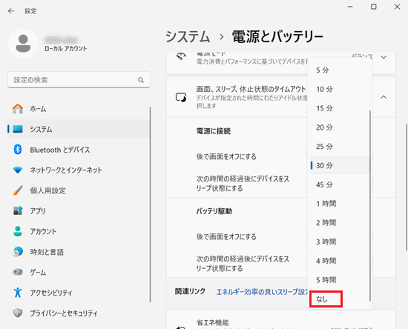Open 個人用設定 page

(79, 190)
